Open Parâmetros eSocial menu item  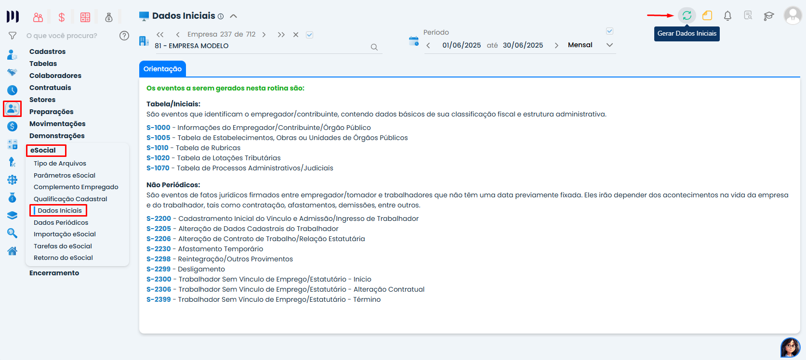pyautogui.click(x=65, y=175)
